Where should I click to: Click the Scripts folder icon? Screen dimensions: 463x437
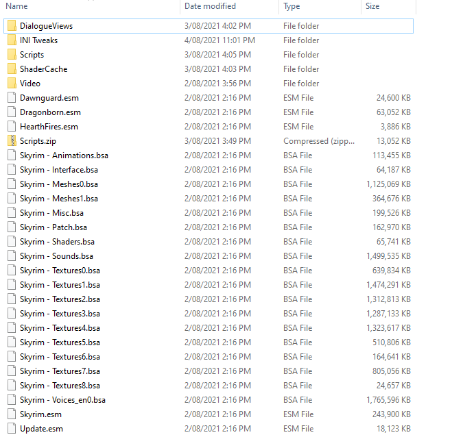pos(12,55)
